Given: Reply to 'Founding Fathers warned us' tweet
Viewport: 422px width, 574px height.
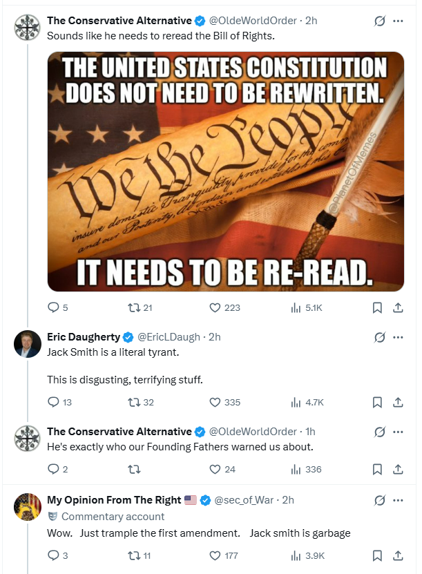Looking at the screenshot, I should pyautogui.click(x=58, y=469).
